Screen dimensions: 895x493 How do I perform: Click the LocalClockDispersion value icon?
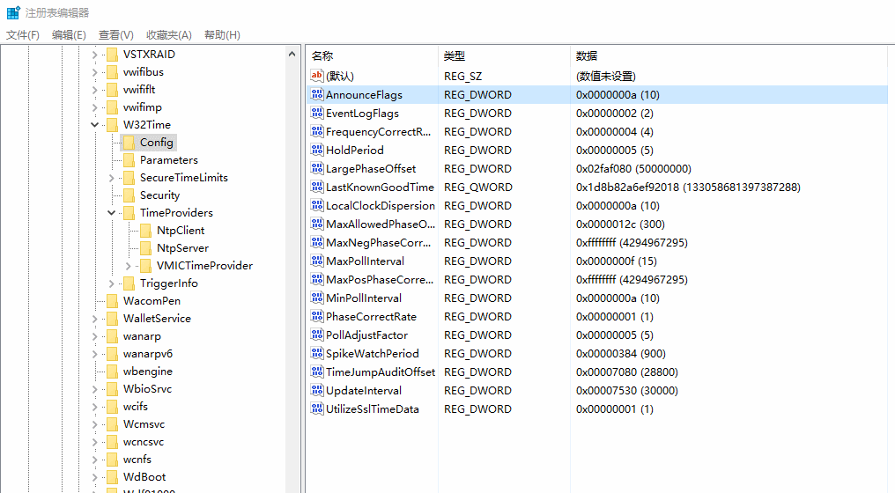click(317, 205)
